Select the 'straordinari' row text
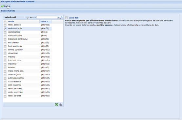 coord(13,53)
